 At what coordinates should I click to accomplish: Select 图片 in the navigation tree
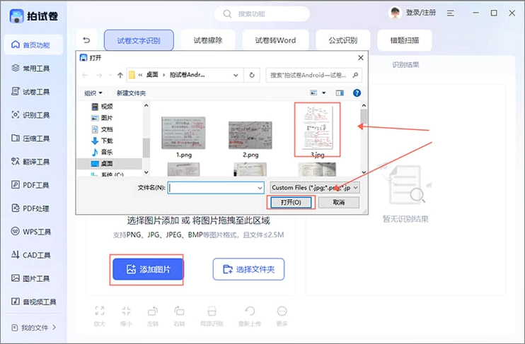(102, 118)
